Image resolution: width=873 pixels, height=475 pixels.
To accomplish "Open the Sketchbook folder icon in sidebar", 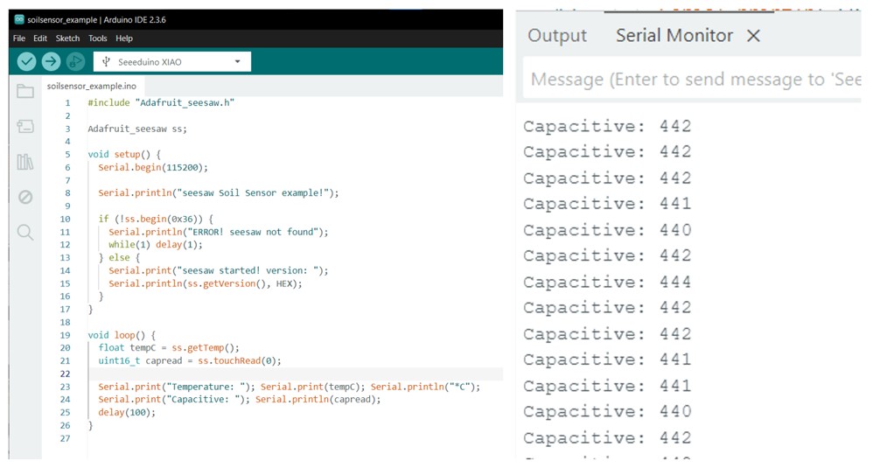I will pyautogui.click(x=25, y=91).
